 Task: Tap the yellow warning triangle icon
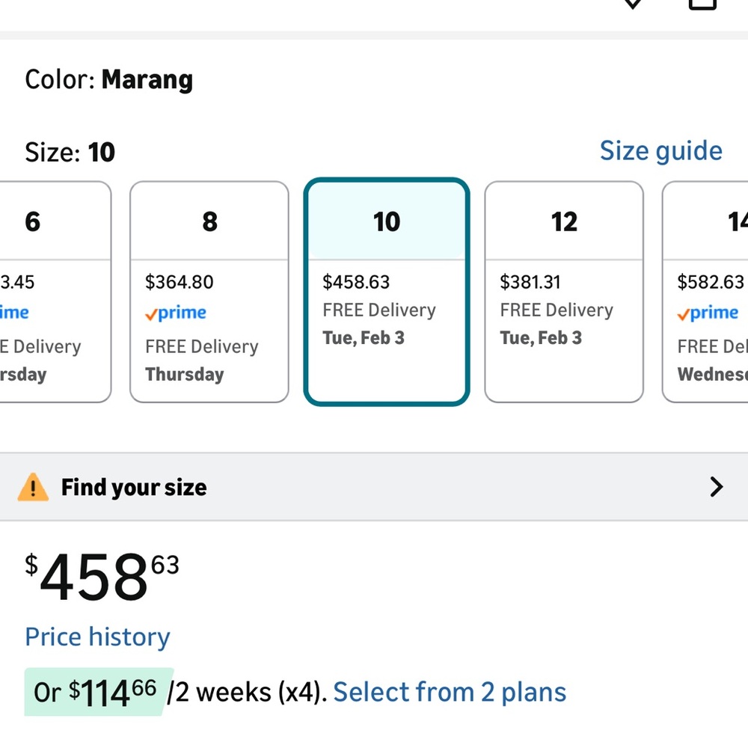tap(33, 487)
